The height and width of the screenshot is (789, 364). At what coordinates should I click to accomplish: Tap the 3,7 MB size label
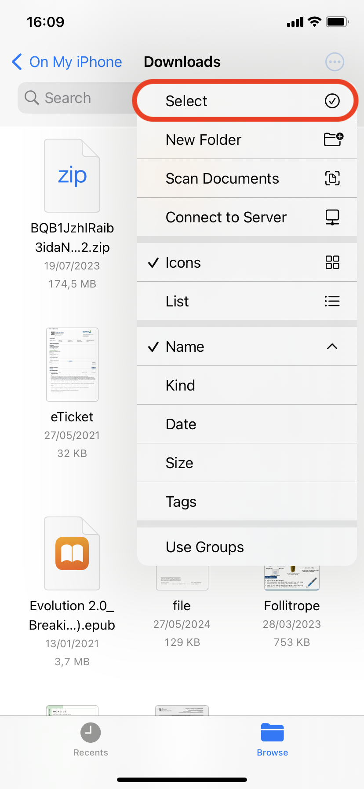coord(72,662)
